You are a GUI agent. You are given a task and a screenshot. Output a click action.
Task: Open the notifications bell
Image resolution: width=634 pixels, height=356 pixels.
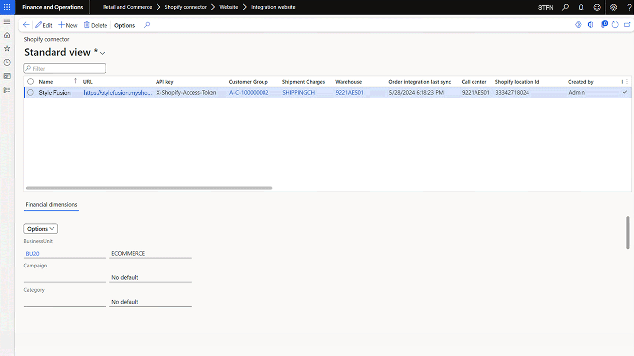coord(581,7)
